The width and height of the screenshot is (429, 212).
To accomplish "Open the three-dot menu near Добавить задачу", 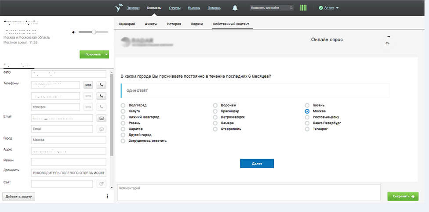I will [x=107, y=196].
